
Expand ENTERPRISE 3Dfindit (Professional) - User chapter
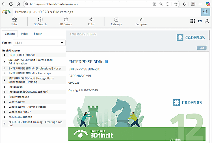click(x=5, y=68)
